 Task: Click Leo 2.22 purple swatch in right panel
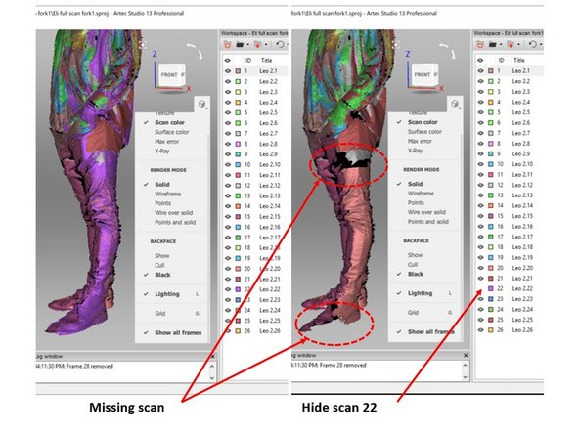[491, 288]
